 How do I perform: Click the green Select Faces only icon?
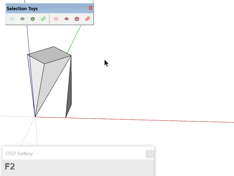coord(22,19)
